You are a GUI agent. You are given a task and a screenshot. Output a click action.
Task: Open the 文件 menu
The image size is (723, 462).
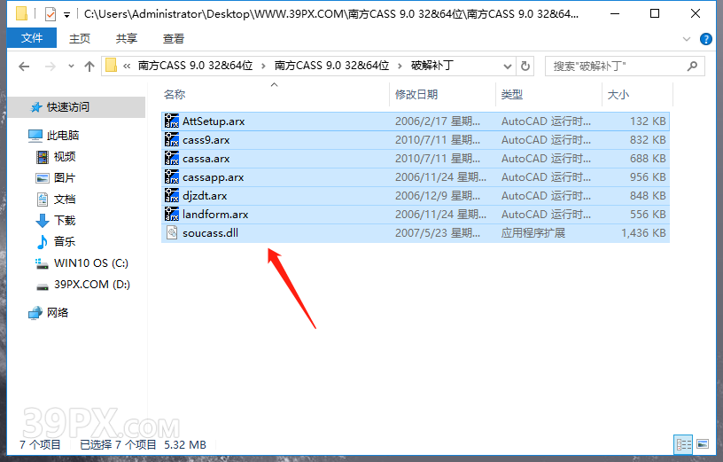(x=32, y=38)
